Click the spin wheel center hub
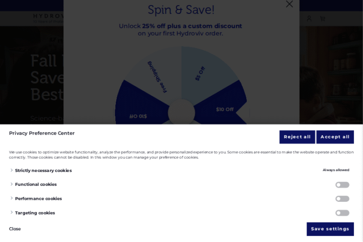 (x=181, y=112)
